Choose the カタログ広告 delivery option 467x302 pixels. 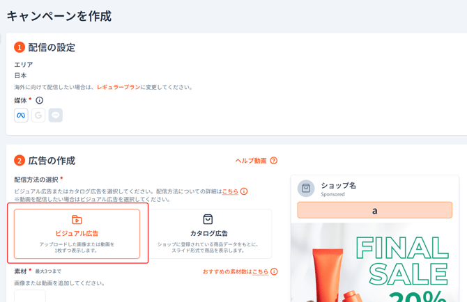(209, 235)
